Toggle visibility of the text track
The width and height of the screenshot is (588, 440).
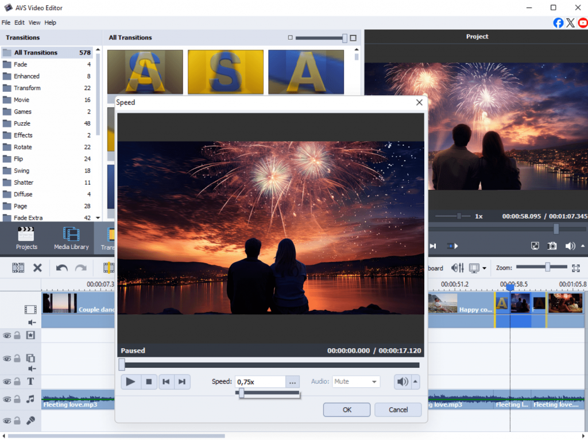(7, 381)
